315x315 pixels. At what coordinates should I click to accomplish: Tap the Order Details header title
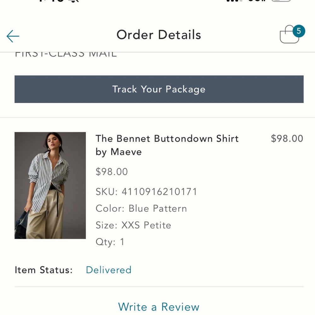pos(158,35)
